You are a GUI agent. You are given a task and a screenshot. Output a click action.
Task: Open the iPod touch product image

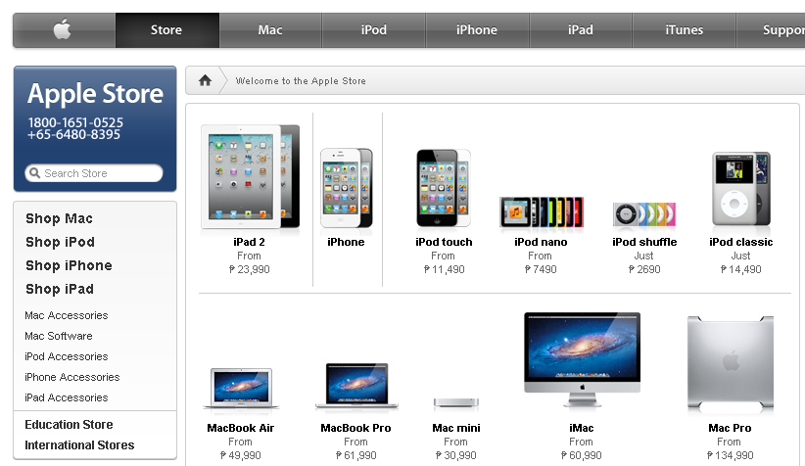tap(444, 188)
